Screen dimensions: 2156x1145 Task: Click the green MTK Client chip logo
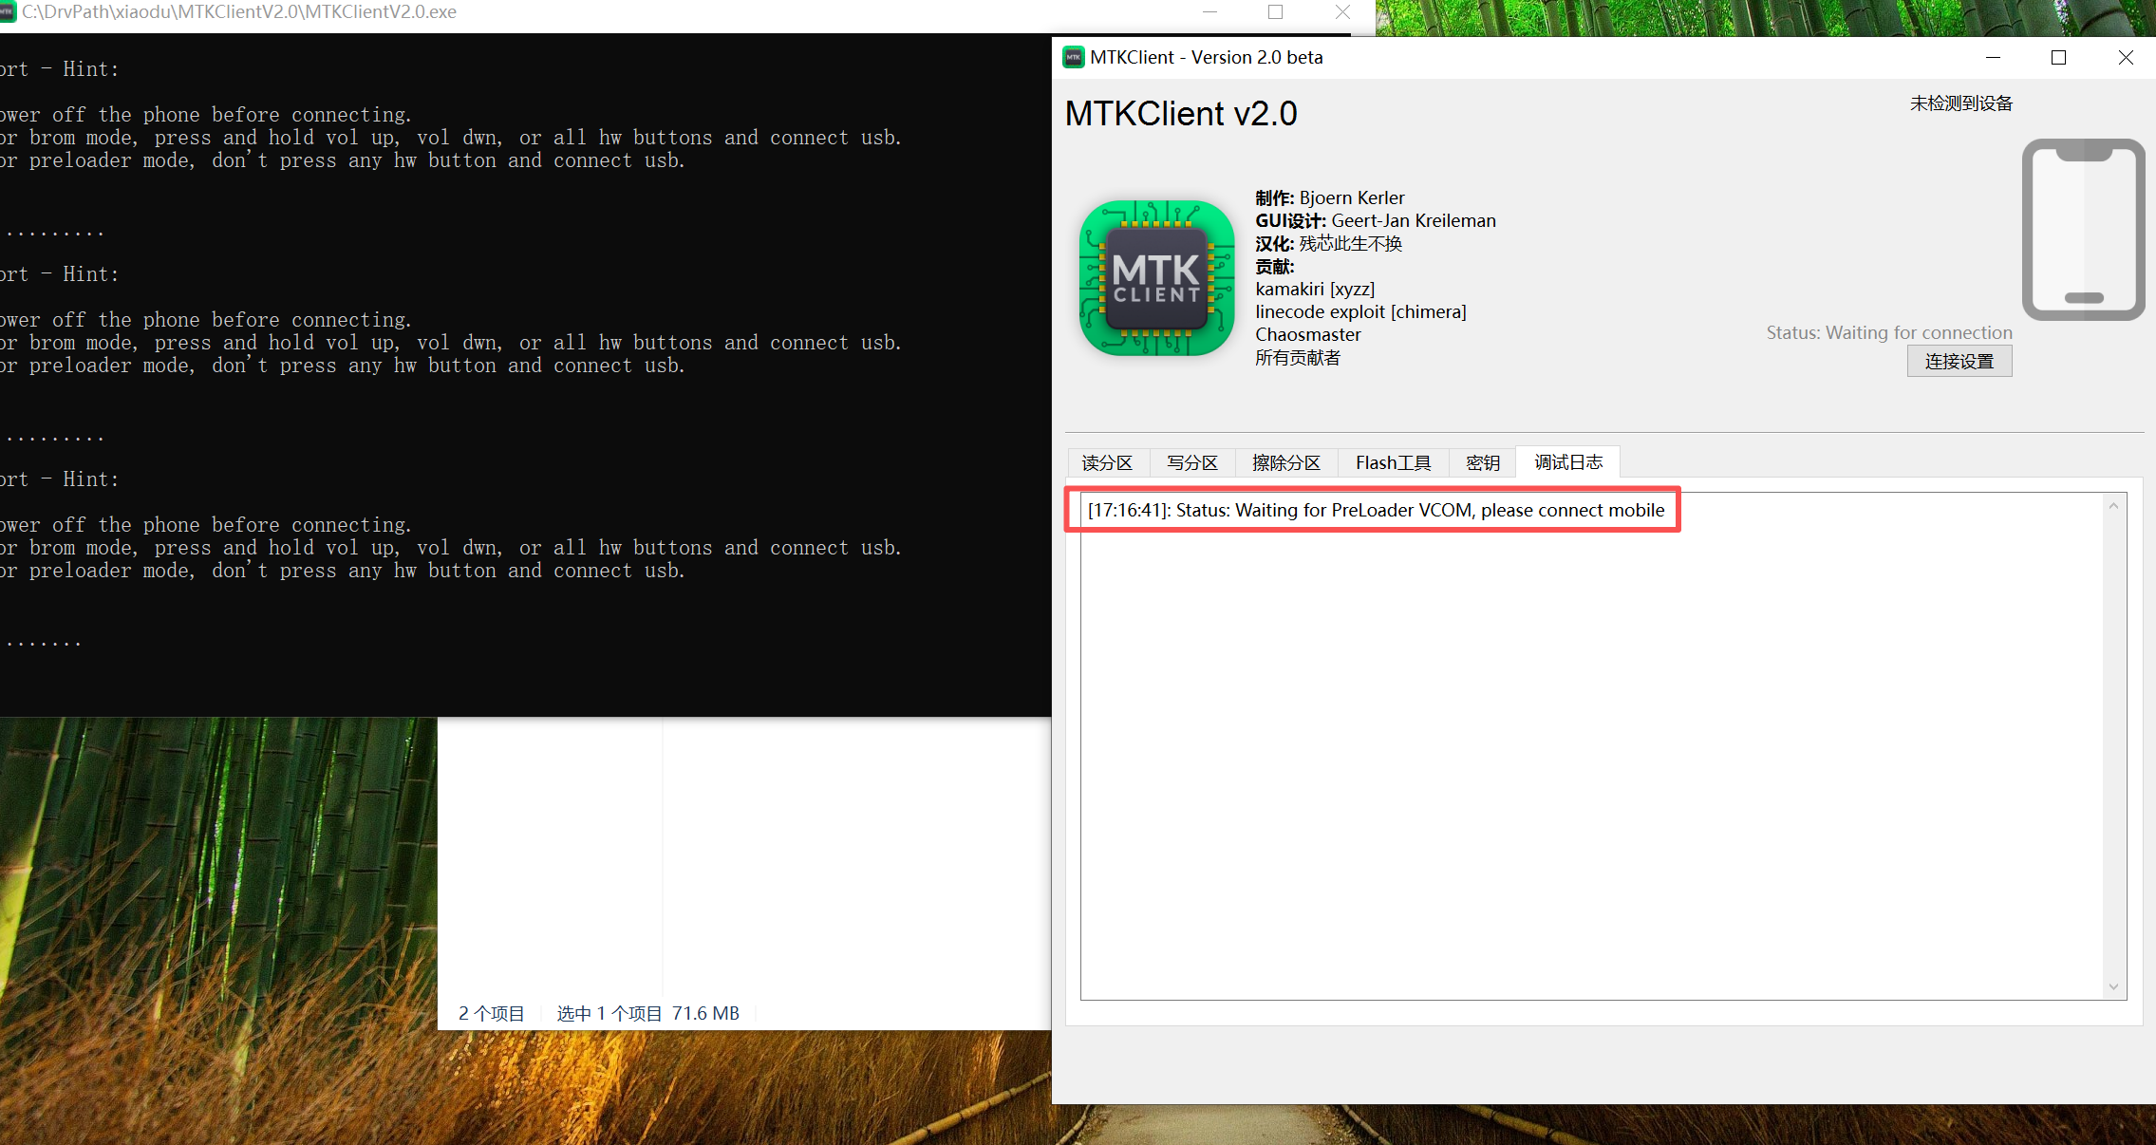(1156, 278)
